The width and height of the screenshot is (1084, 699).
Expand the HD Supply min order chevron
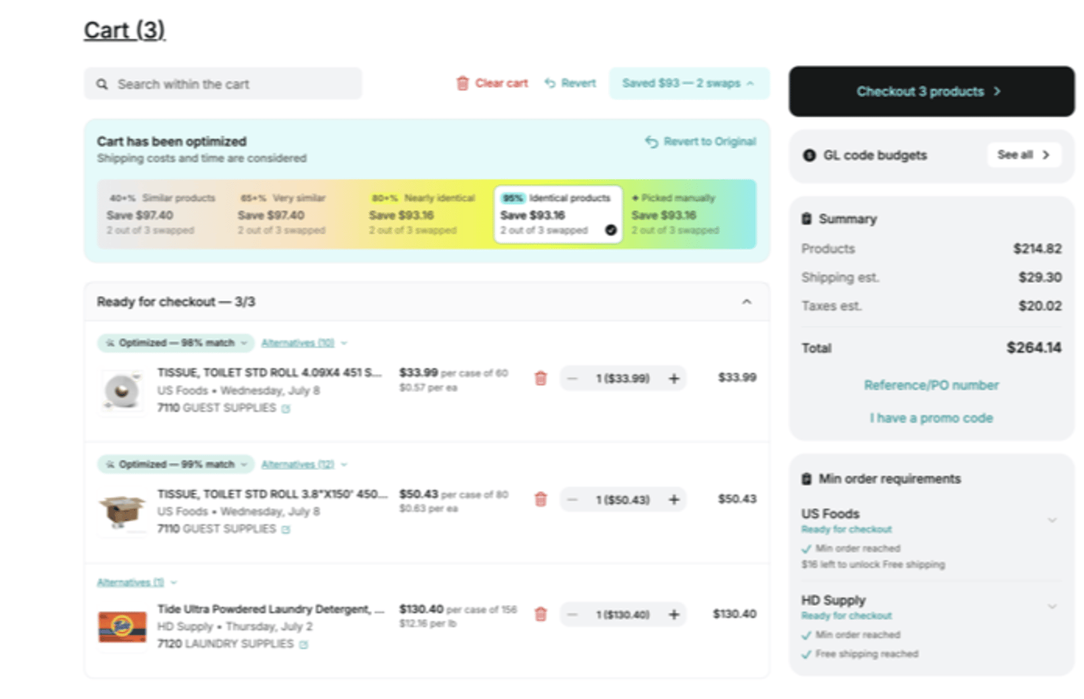click(1052, 606)
